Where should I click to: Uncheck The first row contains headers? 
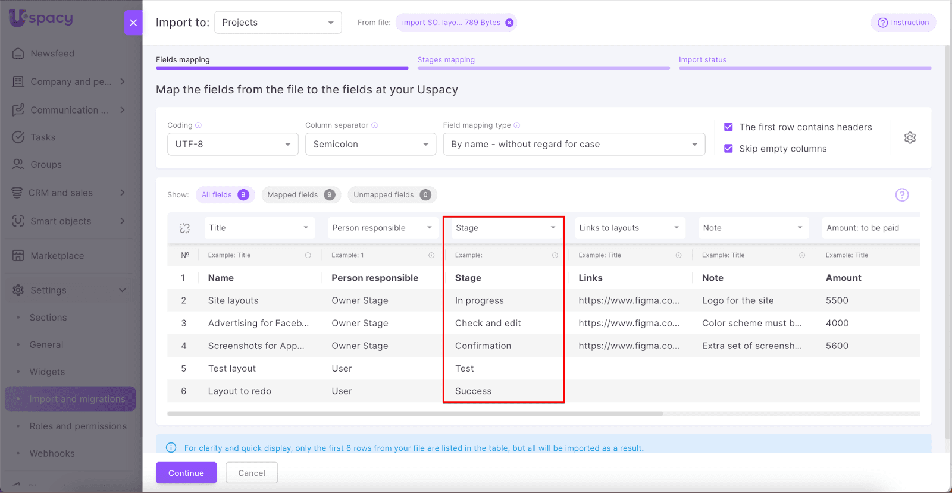coord(728,127)
